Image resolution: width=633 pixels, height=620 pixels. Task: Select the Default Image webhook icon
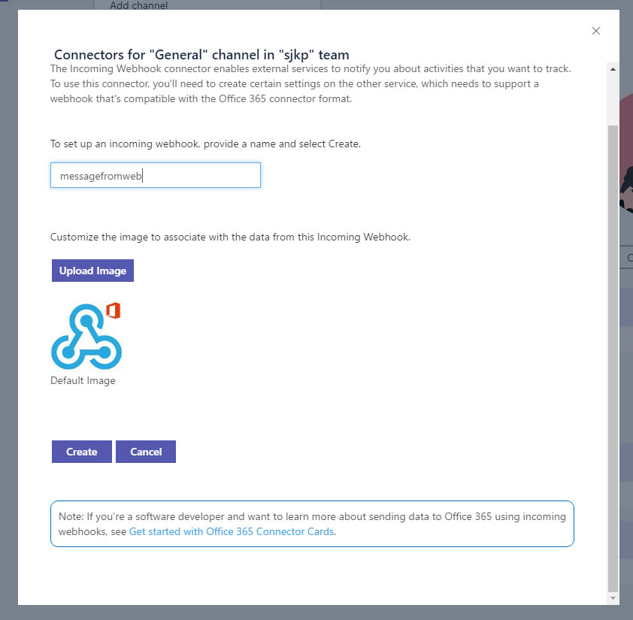click(x=86, y=335)
